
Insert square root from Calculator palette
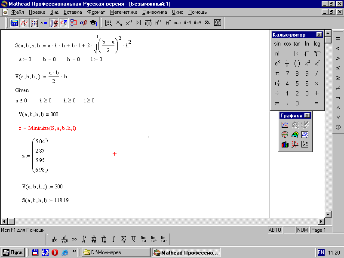pos(307,54)
